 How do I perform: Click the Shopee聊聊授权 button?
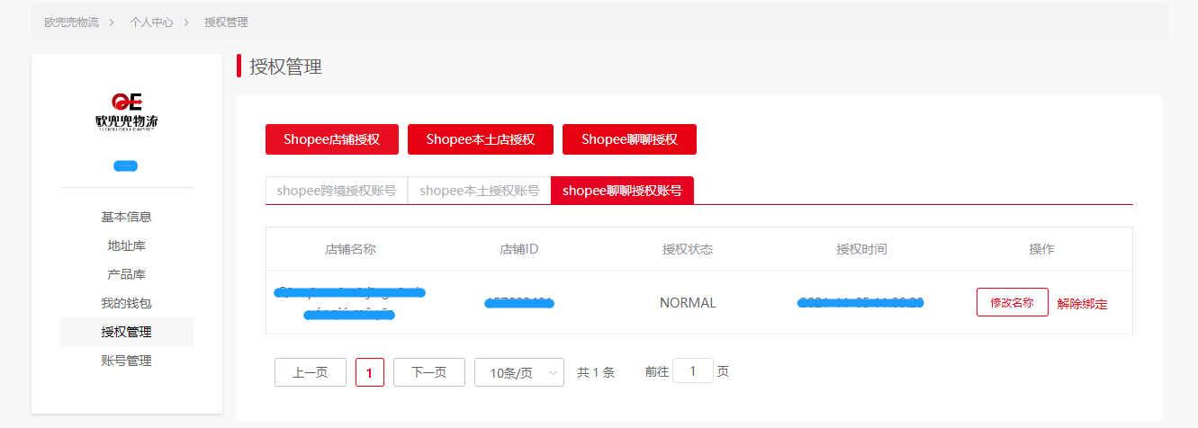[629, 139]
